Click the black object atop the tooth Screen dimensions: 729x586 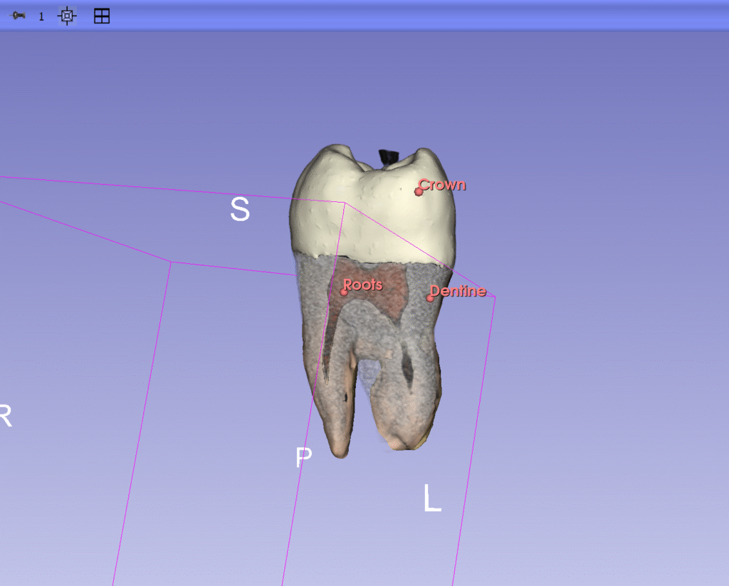[388, 156]
